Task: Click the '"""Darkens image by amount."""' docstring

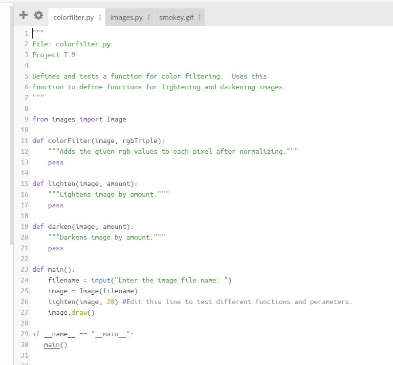Action: [107, 238]
